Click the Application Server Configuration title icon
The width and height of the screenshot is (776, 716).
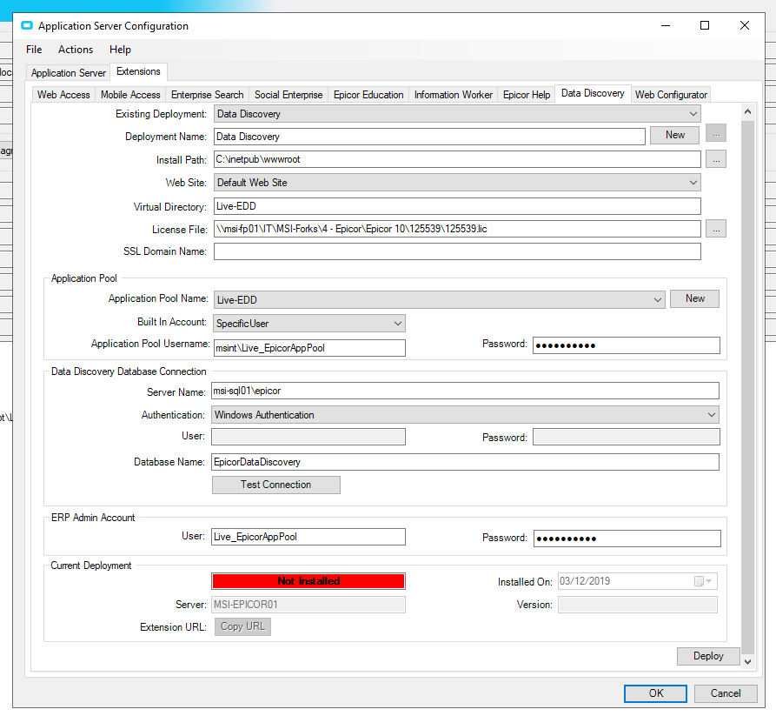pyautogui.click(x=27, y=26)
